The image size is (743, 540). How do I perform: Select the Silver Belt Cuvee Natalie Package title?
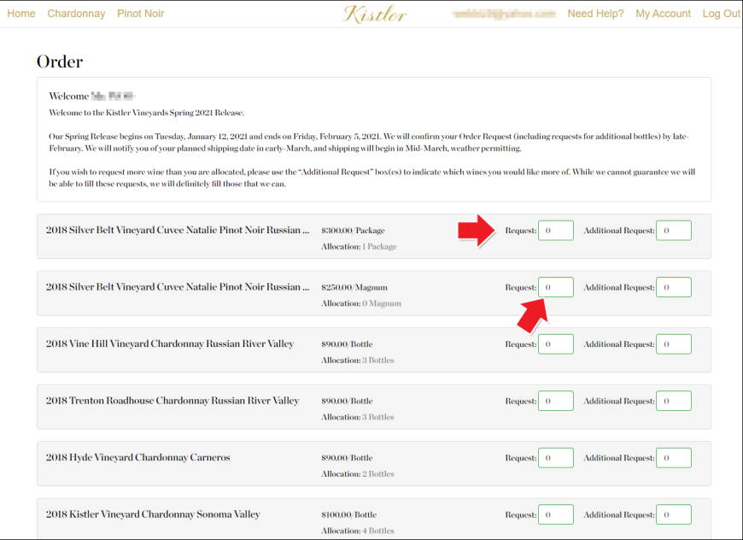[x=178, y=230]
